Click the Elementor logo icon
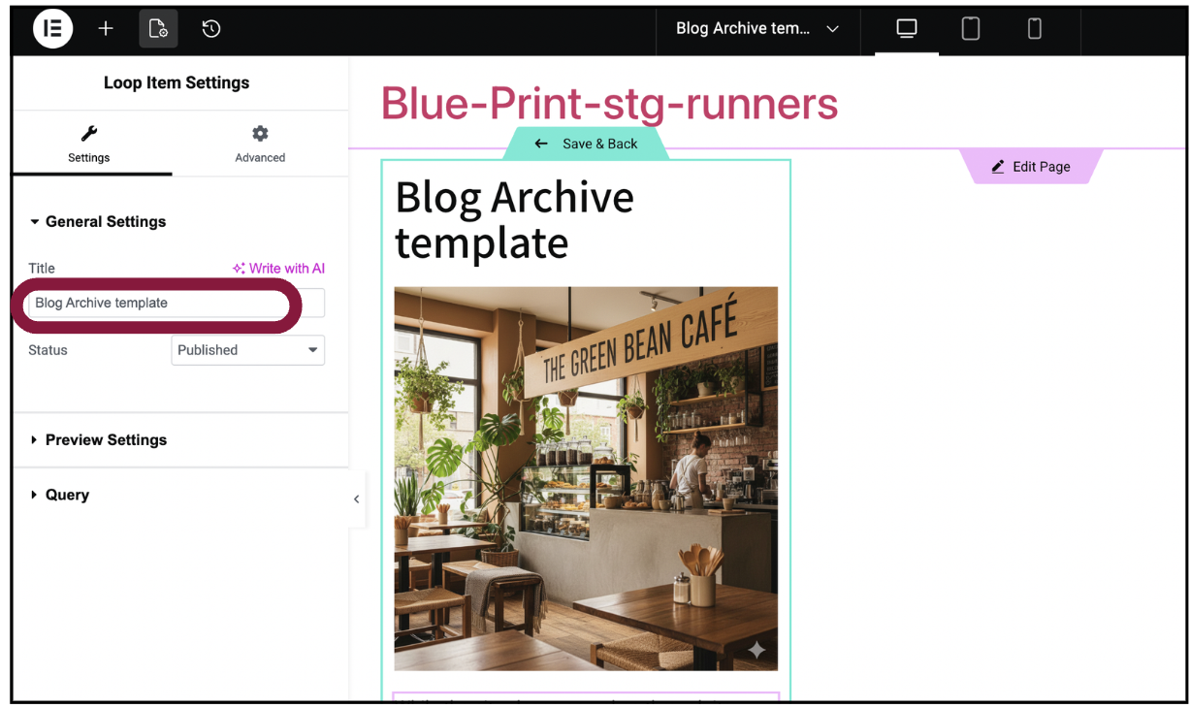1191x708 pixels. (53, 29)
